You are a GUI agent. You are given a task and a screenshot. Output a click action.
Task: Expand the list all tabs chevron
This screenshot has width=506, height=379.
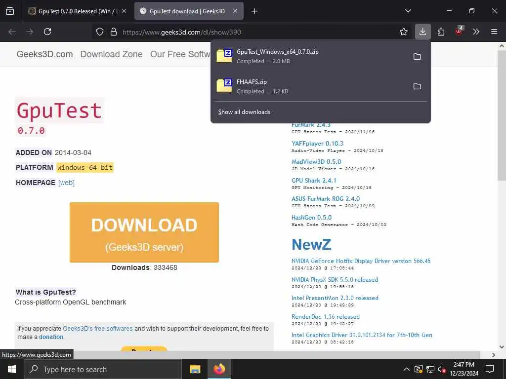pos(408,11)
